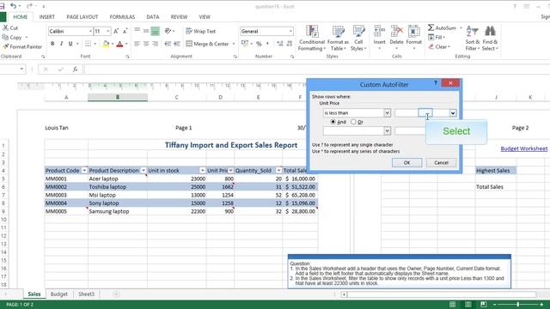This screenshot has height=309, width=550.
Task: Click the Delete cells icon
Action: (x=397, y=32)
